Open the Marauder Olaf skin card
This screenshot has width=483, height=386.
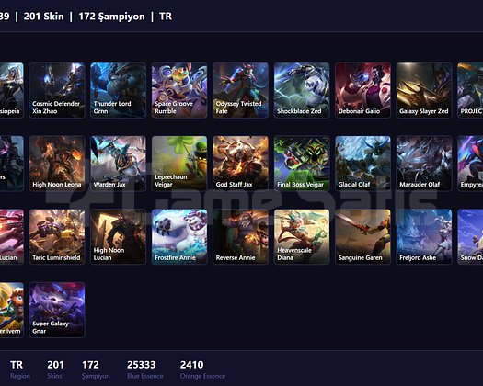tap(424, 164)
